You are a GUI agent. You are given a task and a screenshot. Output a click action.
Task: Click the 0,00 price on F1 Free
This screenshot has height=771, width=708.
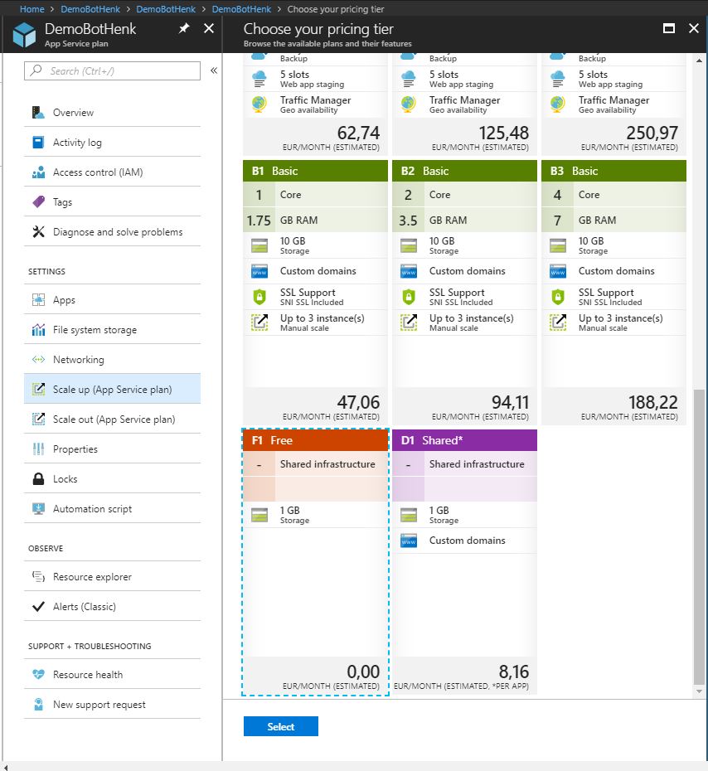363,672
